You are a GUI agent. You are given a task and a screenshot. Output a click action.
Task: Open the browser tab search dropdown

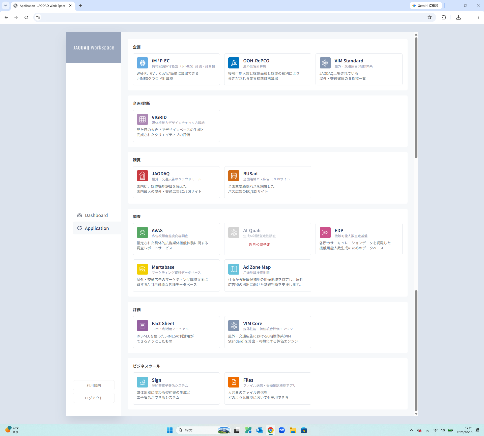[x=5, y=6]
